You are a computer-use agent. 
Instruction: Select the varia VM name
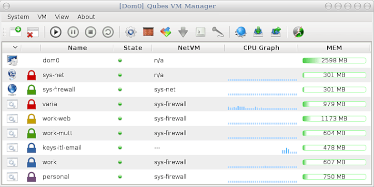[50, 104]
